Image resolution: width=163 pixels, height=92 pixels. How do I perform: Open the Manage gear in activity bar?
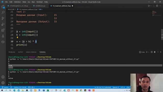coord(3,83)
